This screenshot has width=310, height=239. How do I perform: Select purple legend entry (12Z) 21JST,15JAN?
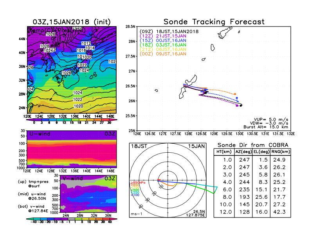tap(163, 36)
